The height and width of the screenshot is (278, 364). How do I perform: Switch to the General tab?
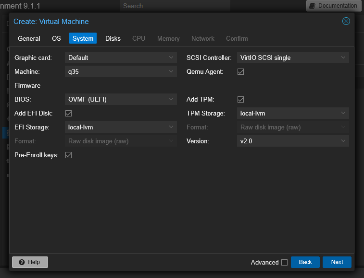(x=29, y=38)
